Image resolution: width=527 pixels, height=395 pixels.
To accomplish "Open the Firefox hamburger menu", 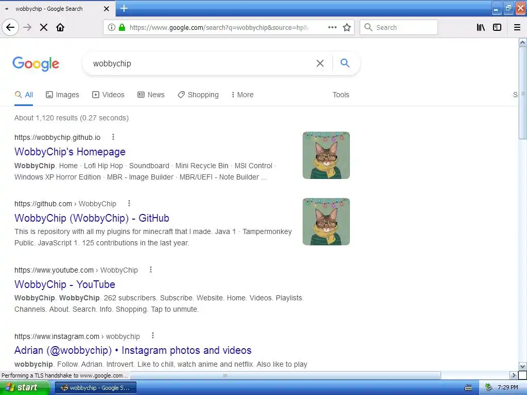I will (x=517, y=27).
